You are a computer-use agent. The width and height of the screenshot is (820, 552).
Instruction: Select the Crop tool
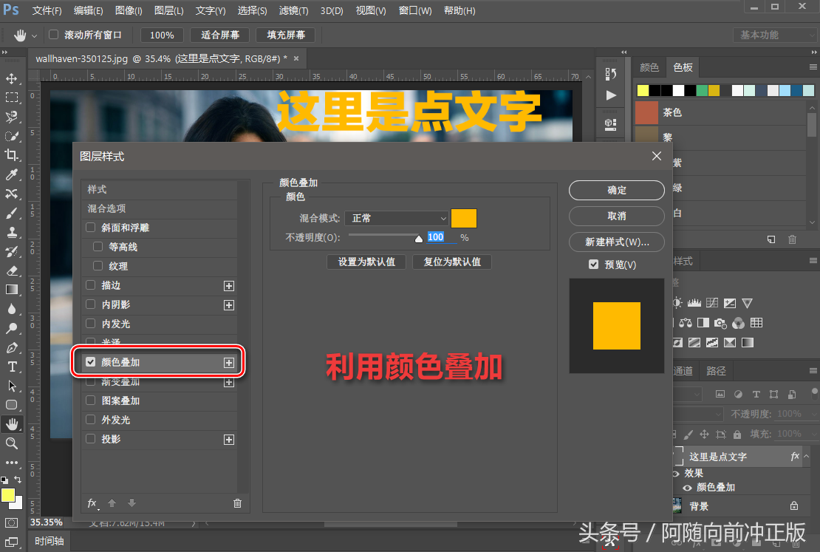[x=12, y=155]
